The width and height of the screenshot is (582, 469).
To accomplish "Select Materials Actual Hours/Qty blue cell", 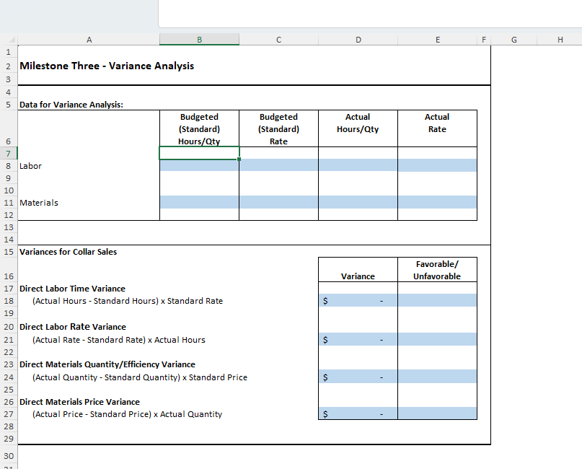I will tap(358, 202).
